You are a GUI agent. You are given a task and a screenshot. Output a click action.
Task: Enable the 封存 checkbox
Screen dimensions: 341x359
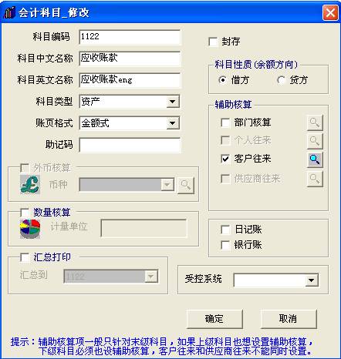coord(213,42)
